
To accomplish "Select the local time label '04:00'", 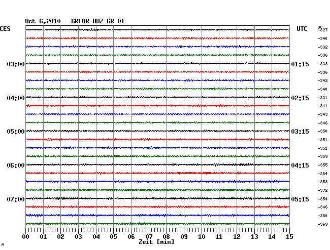I will (16, 98).
